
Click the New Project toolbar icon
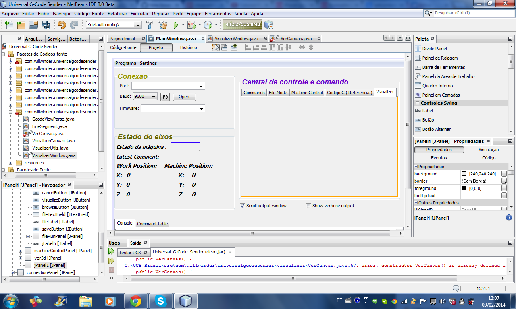[21, 25]
